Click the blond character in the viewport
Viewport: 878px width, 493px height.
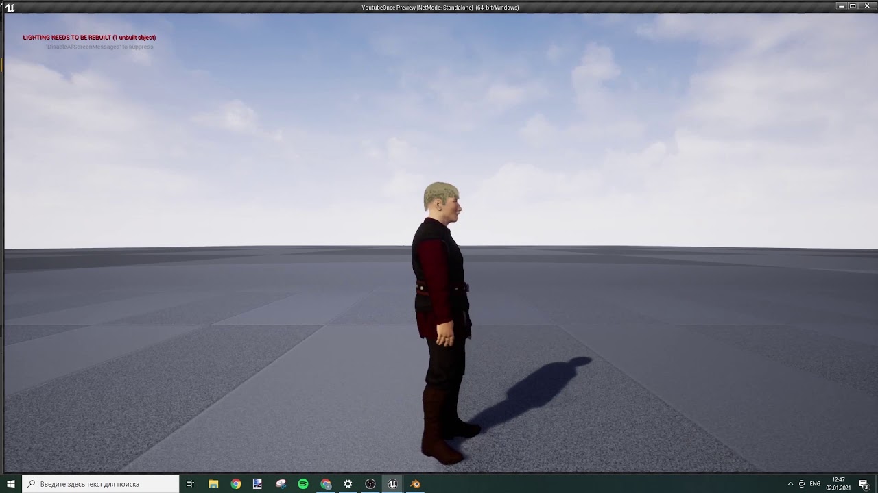442,322
